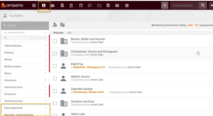The width and height of the screenshot is (213, 116).
Task: Click the Zapisz filter button
Action: (32, 38)
